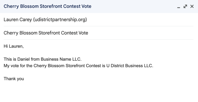Click the line starting with "My vote for"
198x102 pixels.
[x=78, y=66]
